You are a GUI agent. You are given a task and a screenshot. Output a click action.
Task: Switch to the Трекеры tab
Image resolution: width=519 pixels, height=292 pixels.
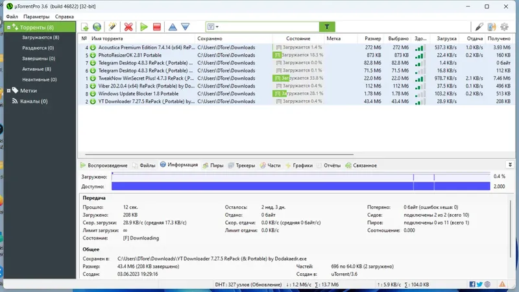pyautogui.click(x=241, y=165)
